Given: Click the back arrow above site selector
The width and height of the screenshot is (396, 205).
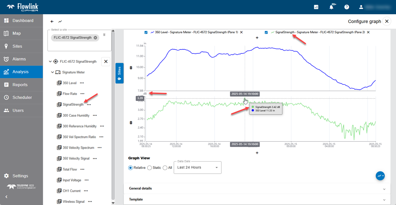Looking at the screenshot, I should tap(52, 22).
